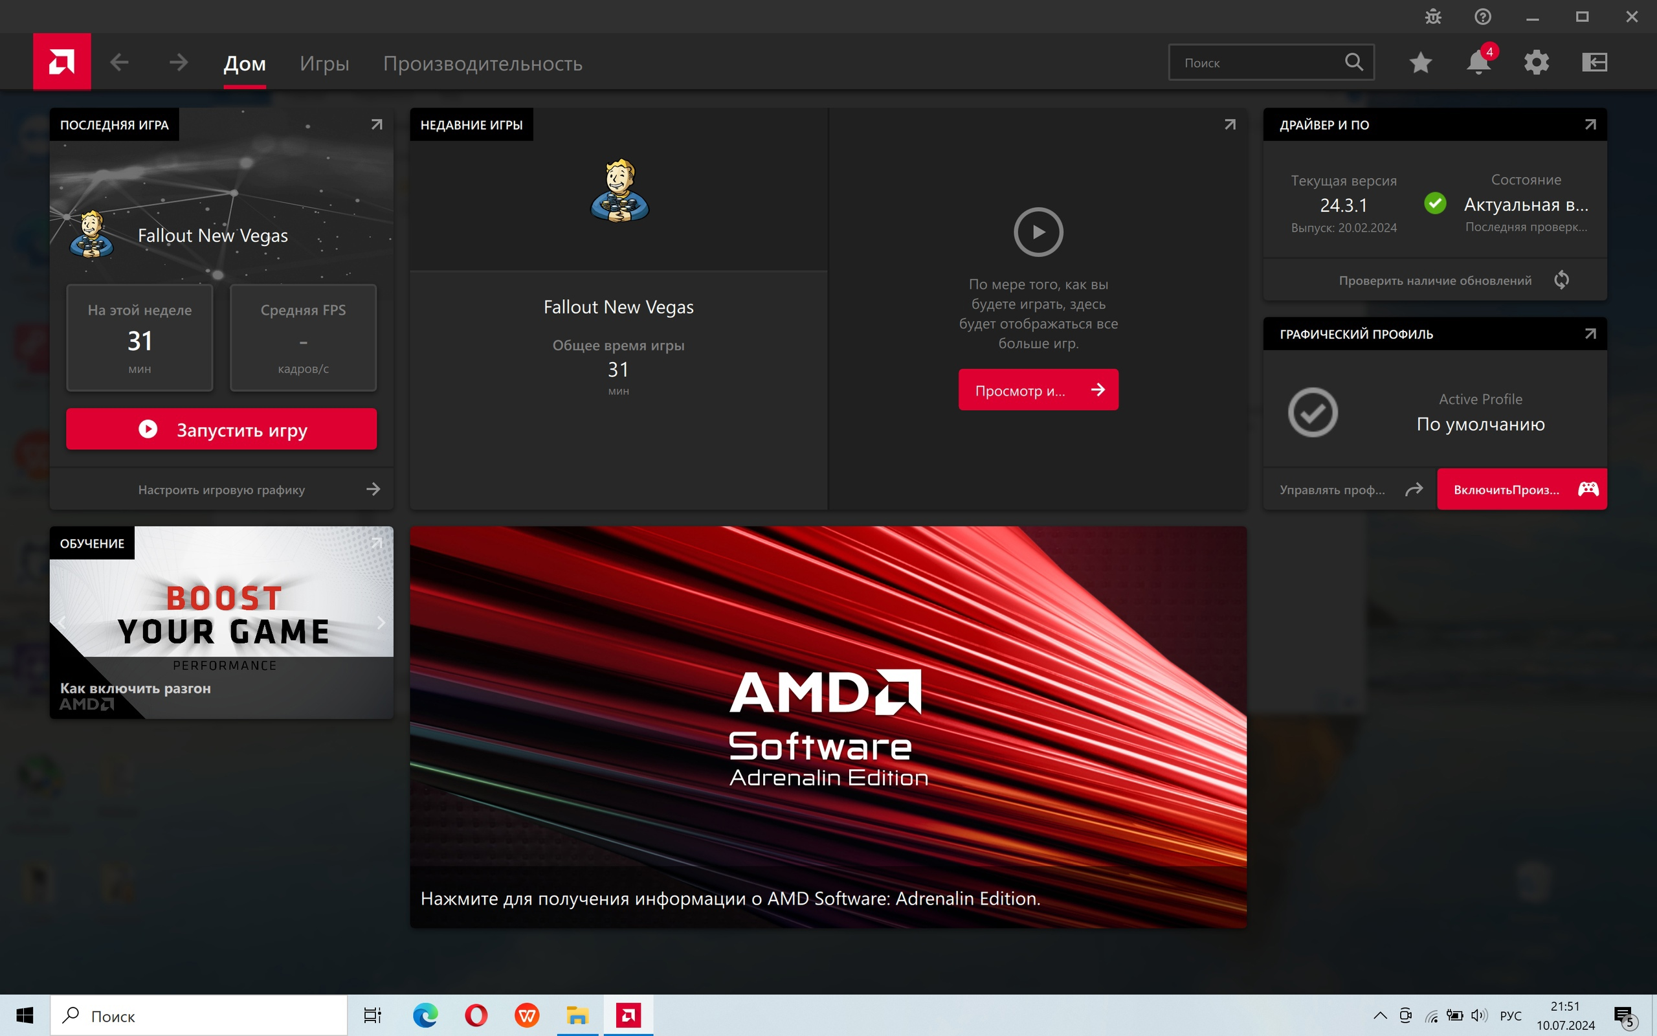Viewport: 1657px width, 1036px height.
Task: Click the Просмотр и... button
Action: coord(1038,390)
